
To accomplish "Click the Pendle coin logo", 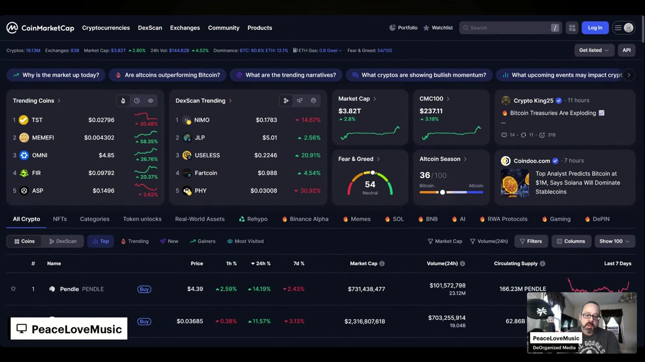I will click(x=52, y=289).
